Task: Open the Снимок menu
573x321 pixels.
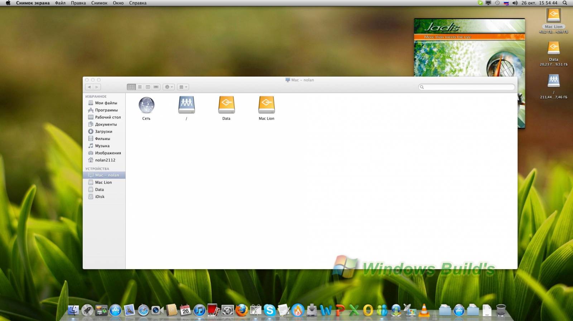Action: click(x=99, y=3)
